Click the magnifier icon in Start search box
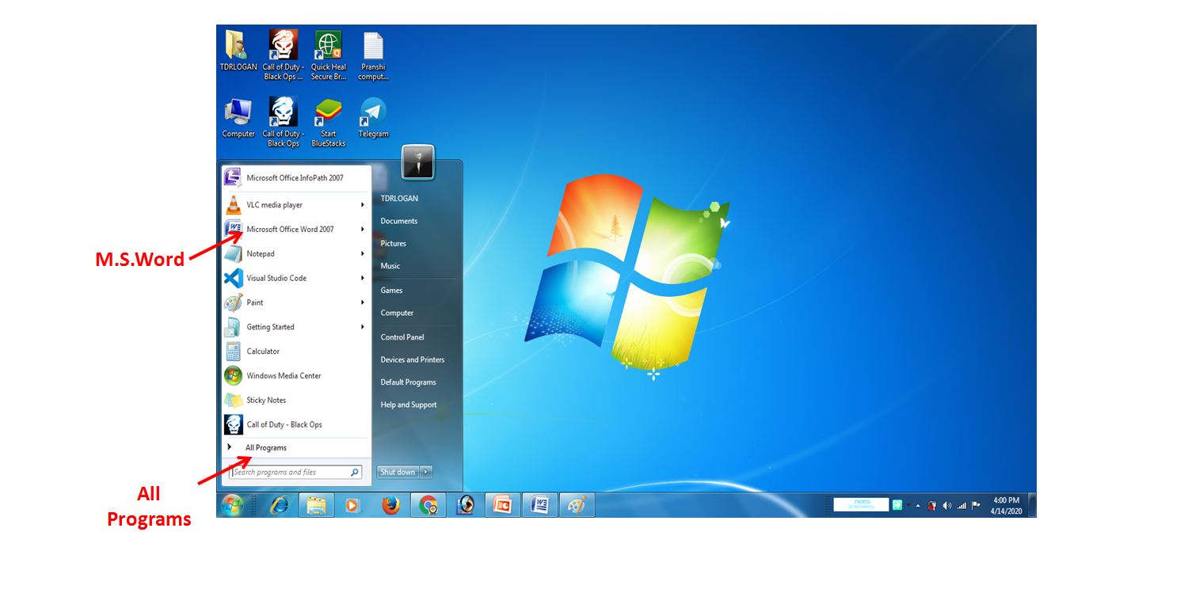This screenshot has height=608, width=1188. point(354,473)
